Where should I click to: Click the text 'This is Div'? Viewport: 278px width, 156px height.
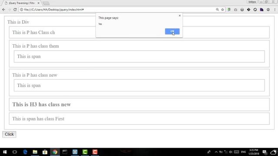pos(18,22)
